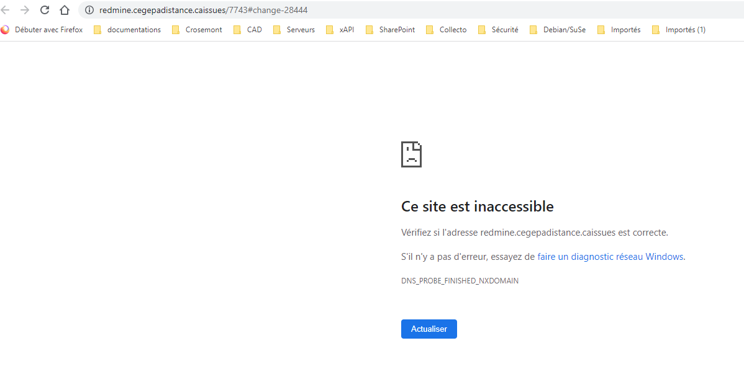Open the Importés (1) bookmark folder
The height and width of the screenshot is (387, 744).
[x=679, y=30]
